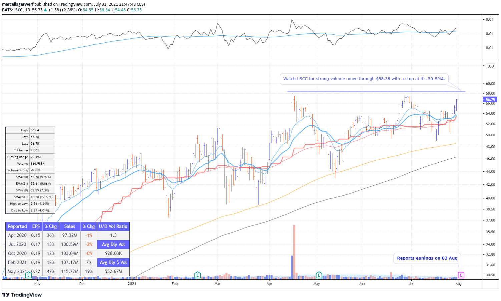Click the Volume % Chg -6.79% row
This screenshot has width=501, height=301.
(x=30, y=170)
